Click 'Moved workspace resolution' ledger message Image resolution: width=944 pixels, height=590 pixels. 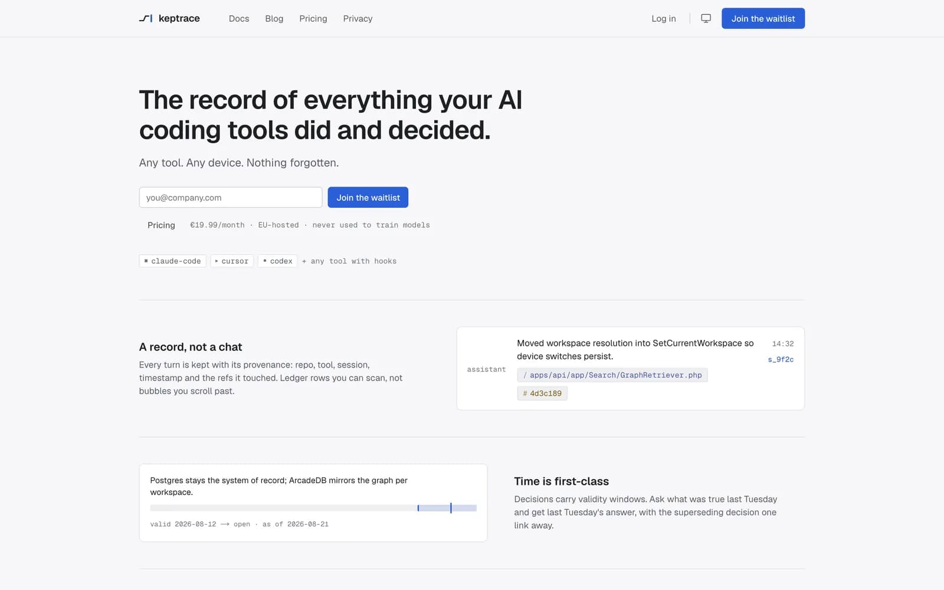click(x=635, y=349)
